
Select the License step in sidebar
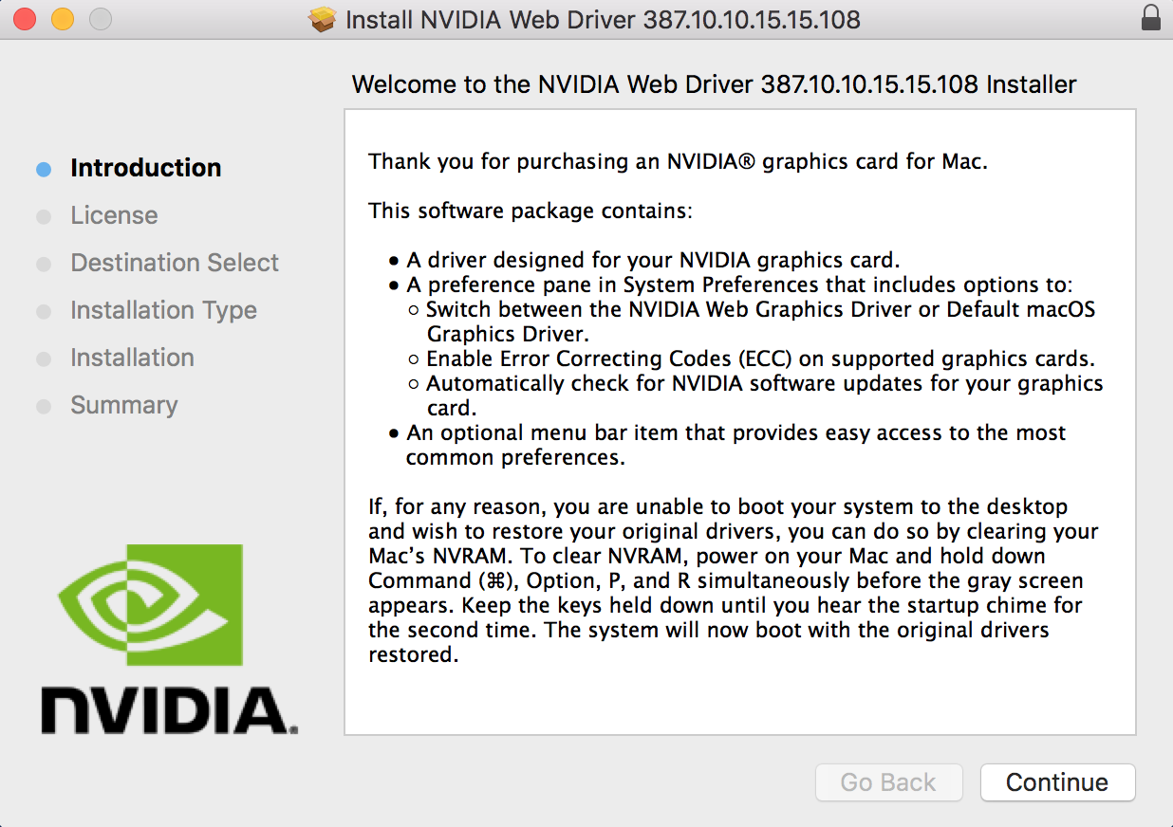[114, 215]
